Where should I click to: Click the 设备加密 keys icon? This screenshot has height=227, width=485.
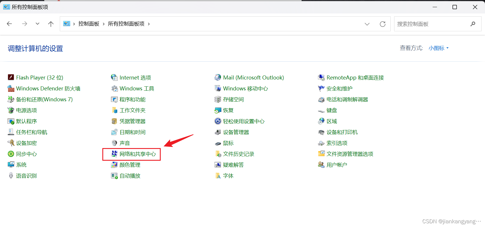pos(11,143)
